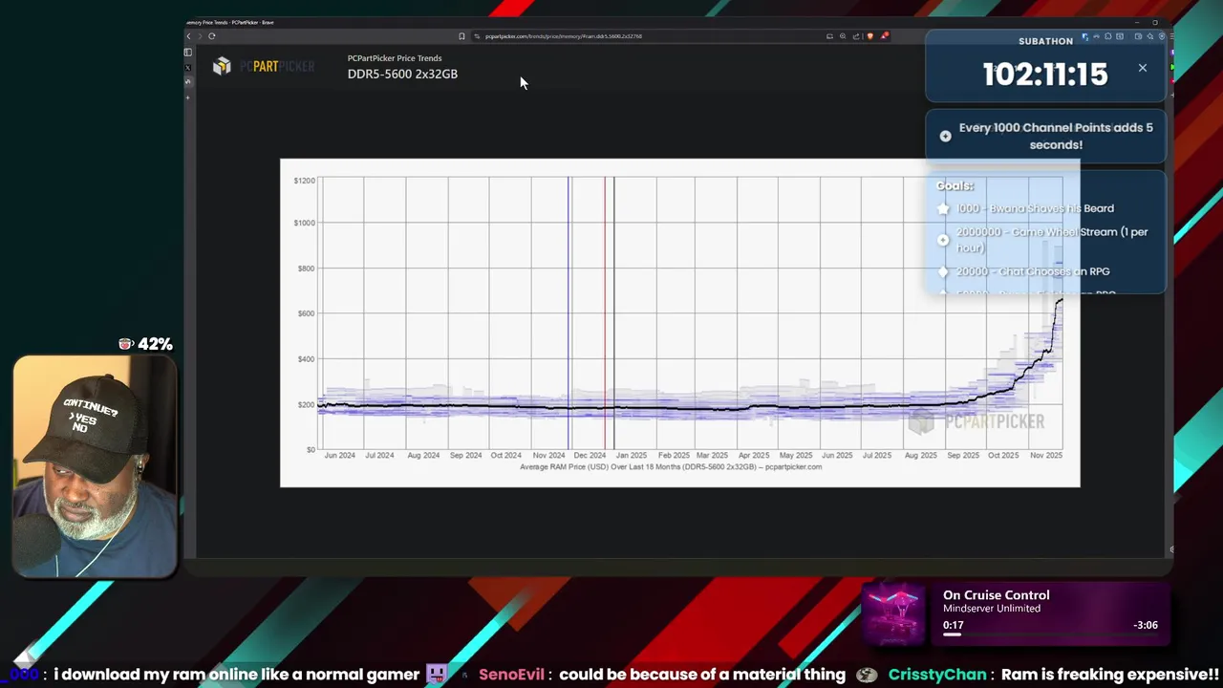Select the 'Game Wheel Stream' goal

[x=1052, y=239]
